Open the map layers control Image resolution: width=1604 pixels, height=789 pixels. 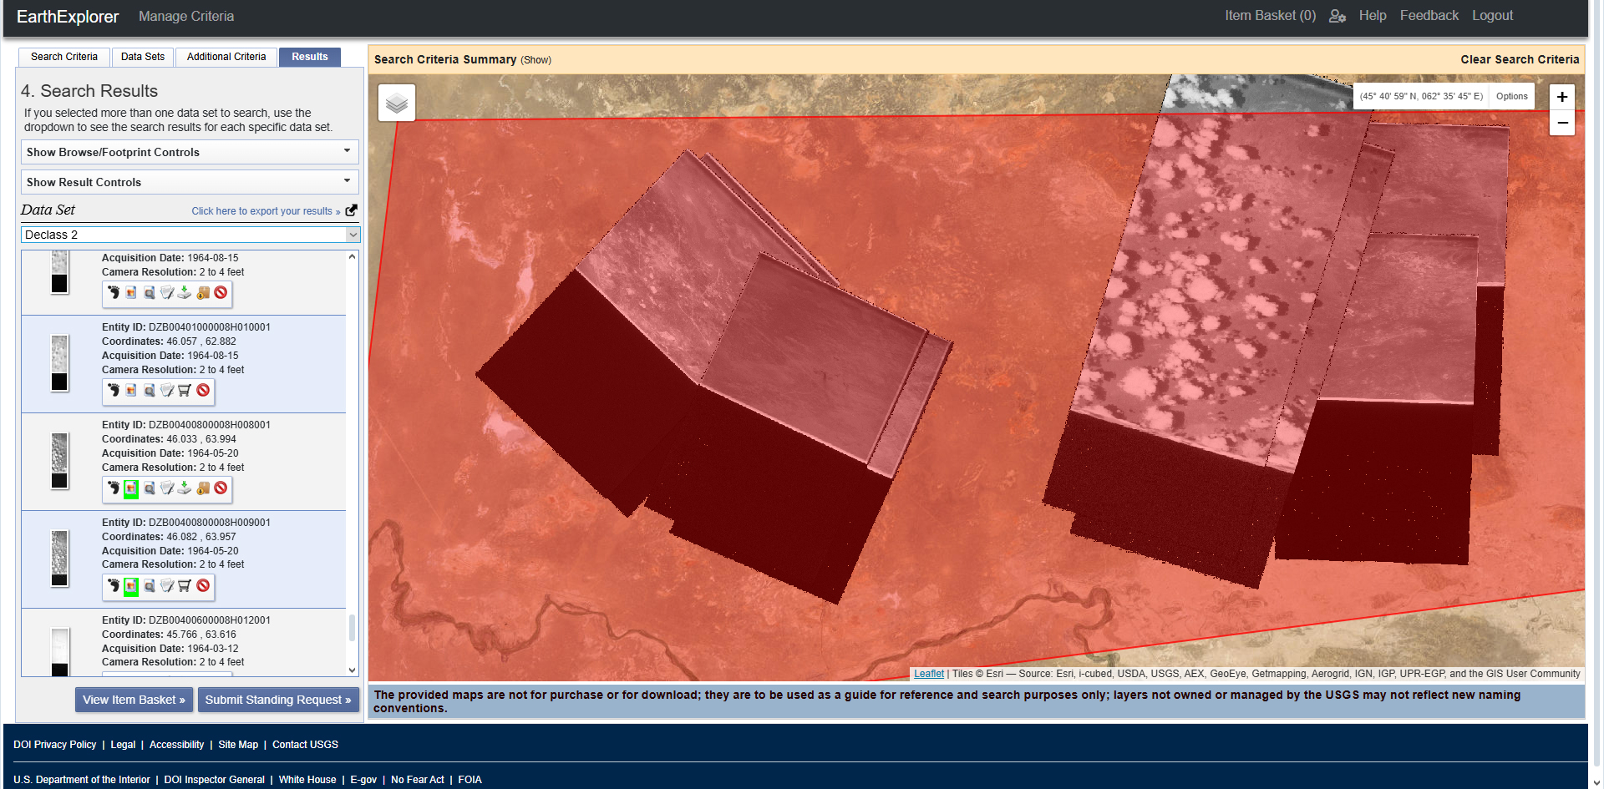tap(397, 103)
